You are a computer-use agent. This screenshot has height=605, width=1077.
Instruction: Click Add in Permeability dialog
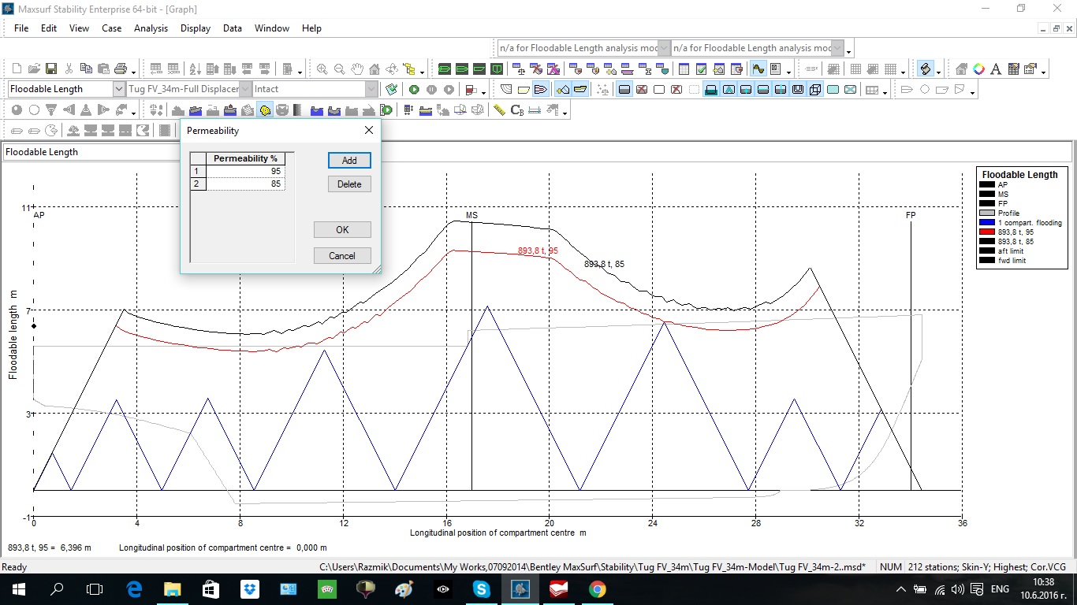click(349, 161)
